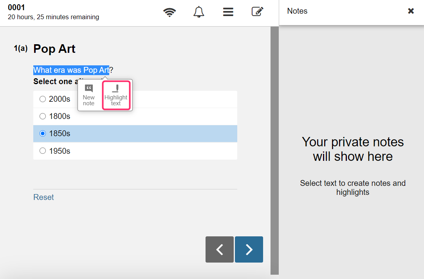Image resolution: width=424 pixels, height=279 pixels.
Task: Click the Wi-Fi connection status icon
Action: click(x=170, y=12)
